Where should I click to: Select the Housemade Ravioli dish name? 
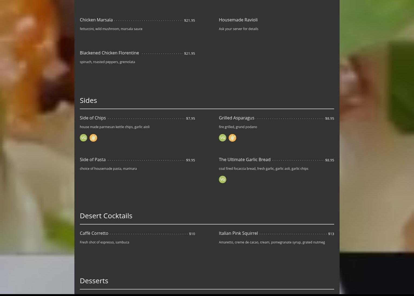(238, 20)
